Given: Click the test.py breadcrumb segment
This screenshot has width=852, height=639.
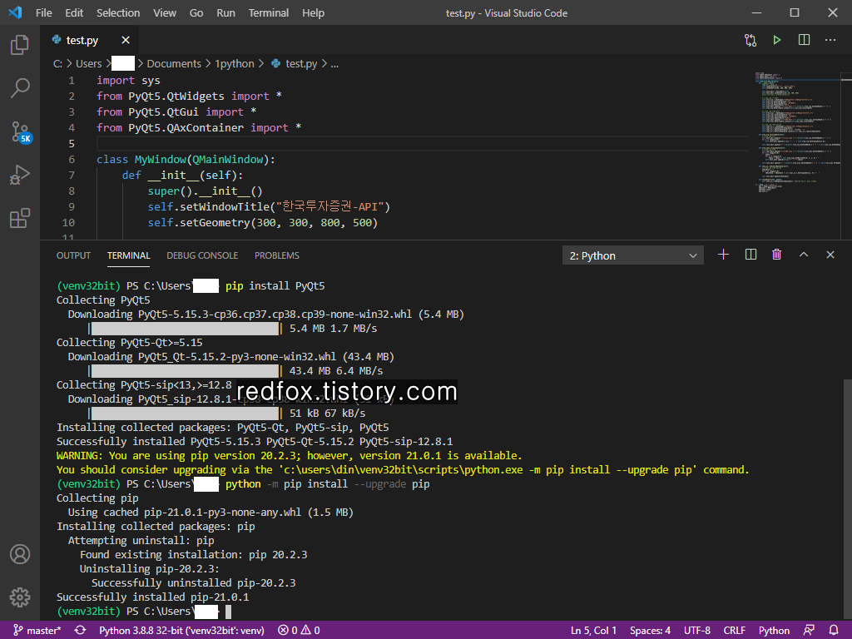Looking at the screenshot, I should click(294, 63).
